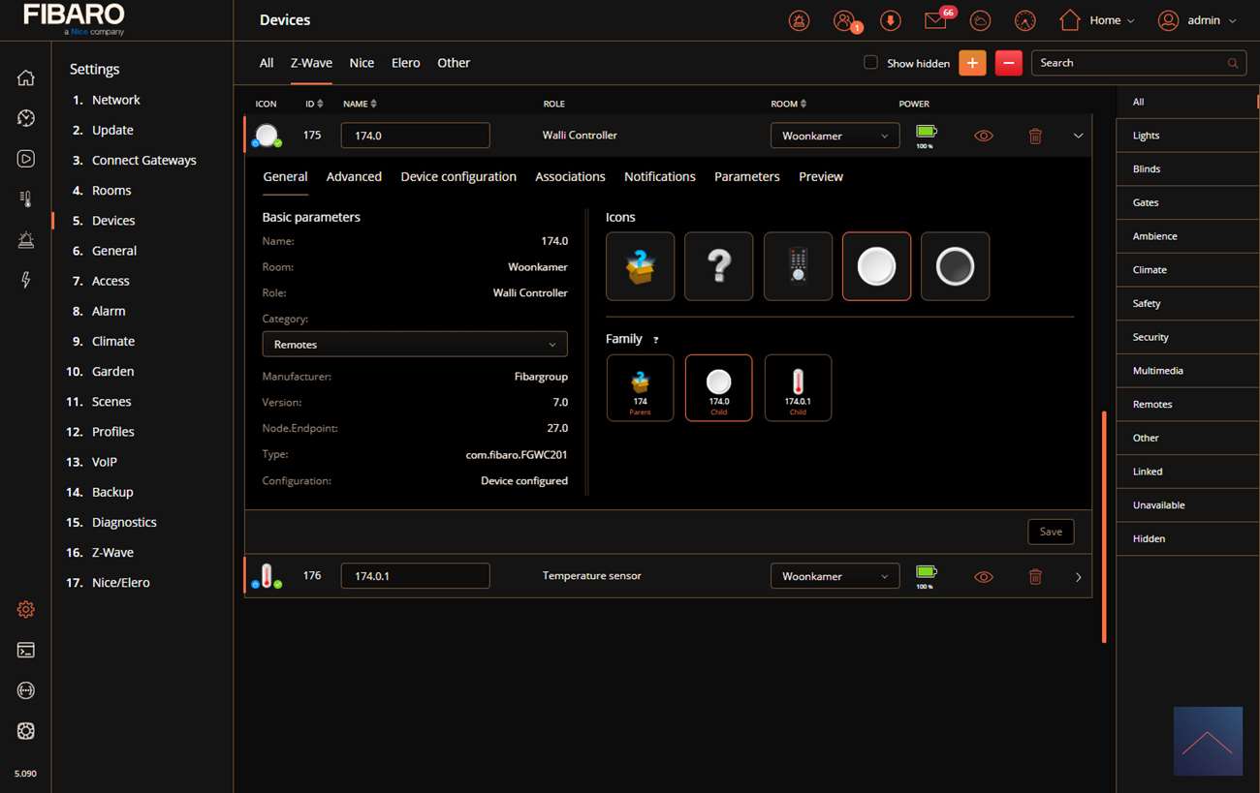The height and width of the screenshot is (793, 1260).
Task: Click the Save button
Action: tap(1051, 532)
